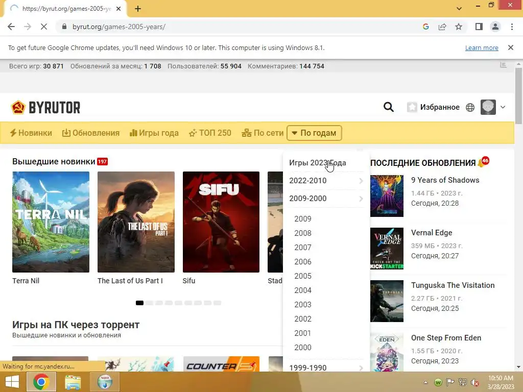Viewport: 523px width, 392px height.
Task: Open One Step From Eden update
Action: click(446, 338)
